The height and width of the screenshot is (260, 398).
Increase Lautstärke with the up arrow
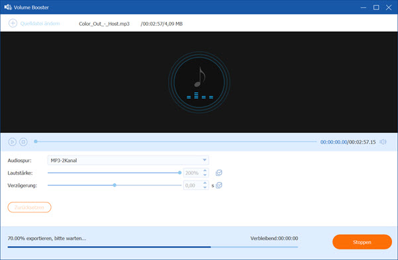(205, 171)
